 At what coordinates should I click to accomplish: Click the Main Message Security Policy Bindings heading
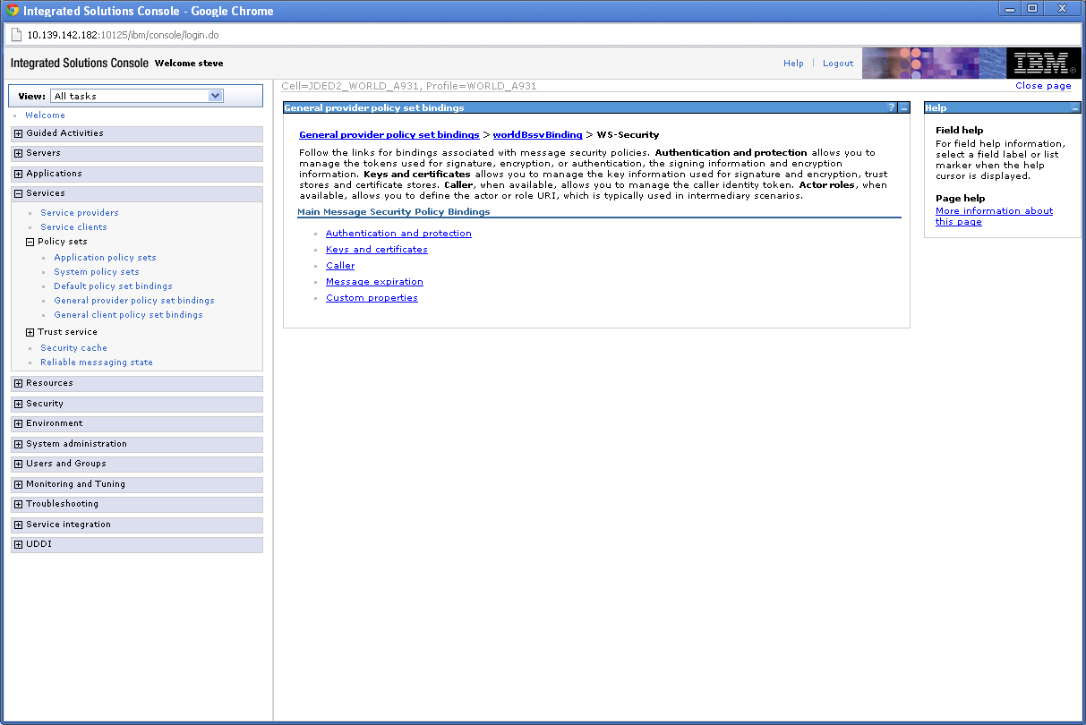pos(394,212)
